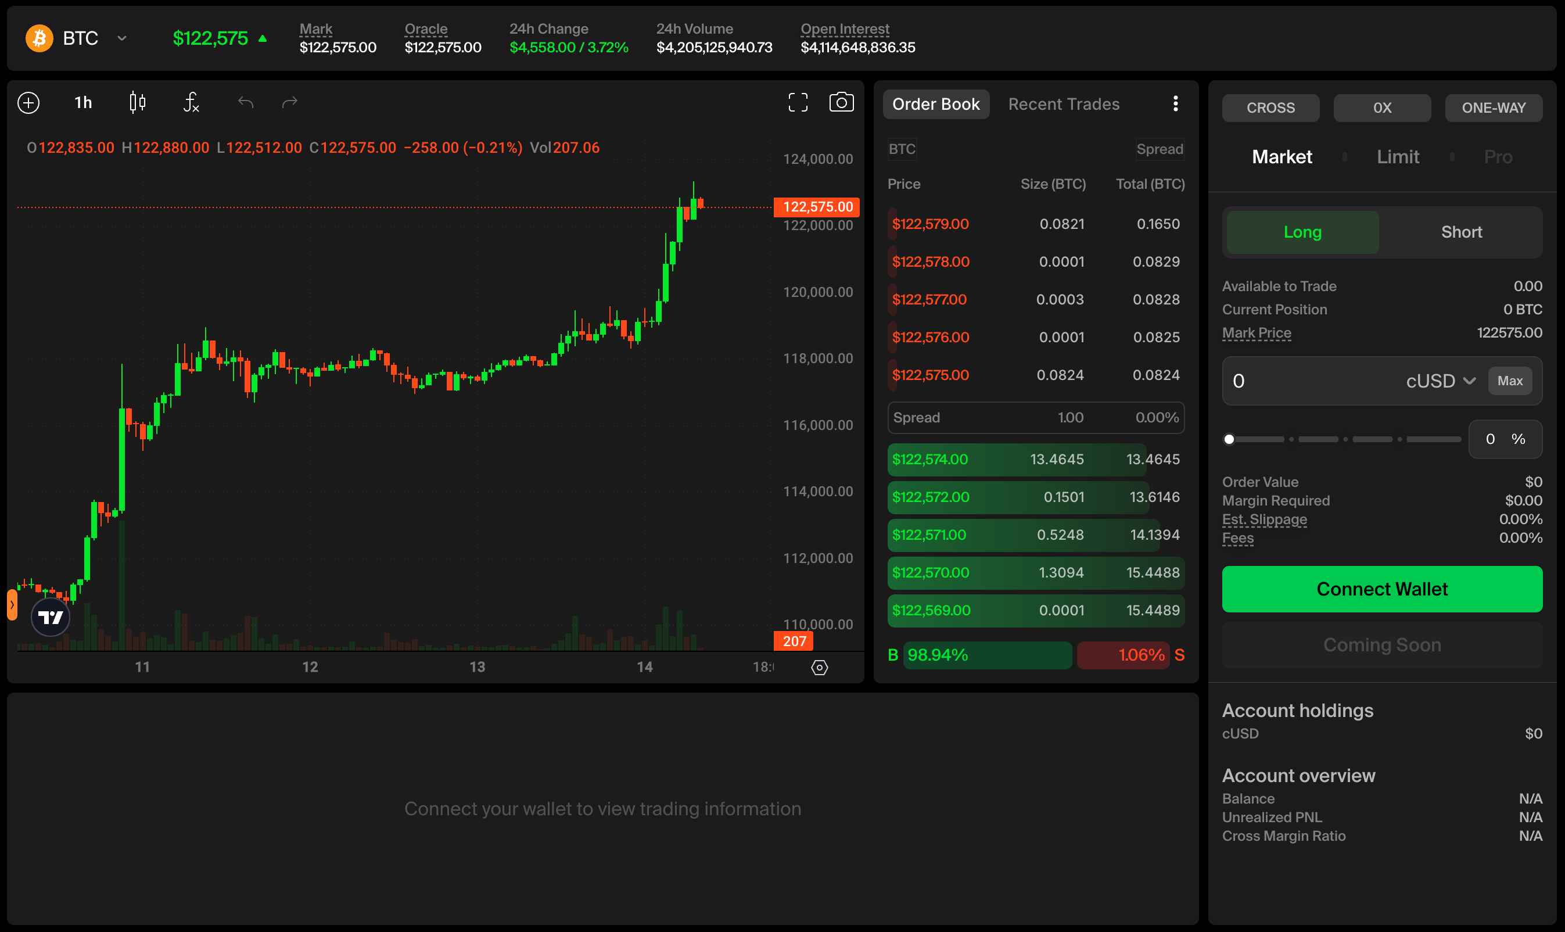Click the redo arrow icon
The width and height of the screenshot is (1565, 932).
tap(289, 102)
